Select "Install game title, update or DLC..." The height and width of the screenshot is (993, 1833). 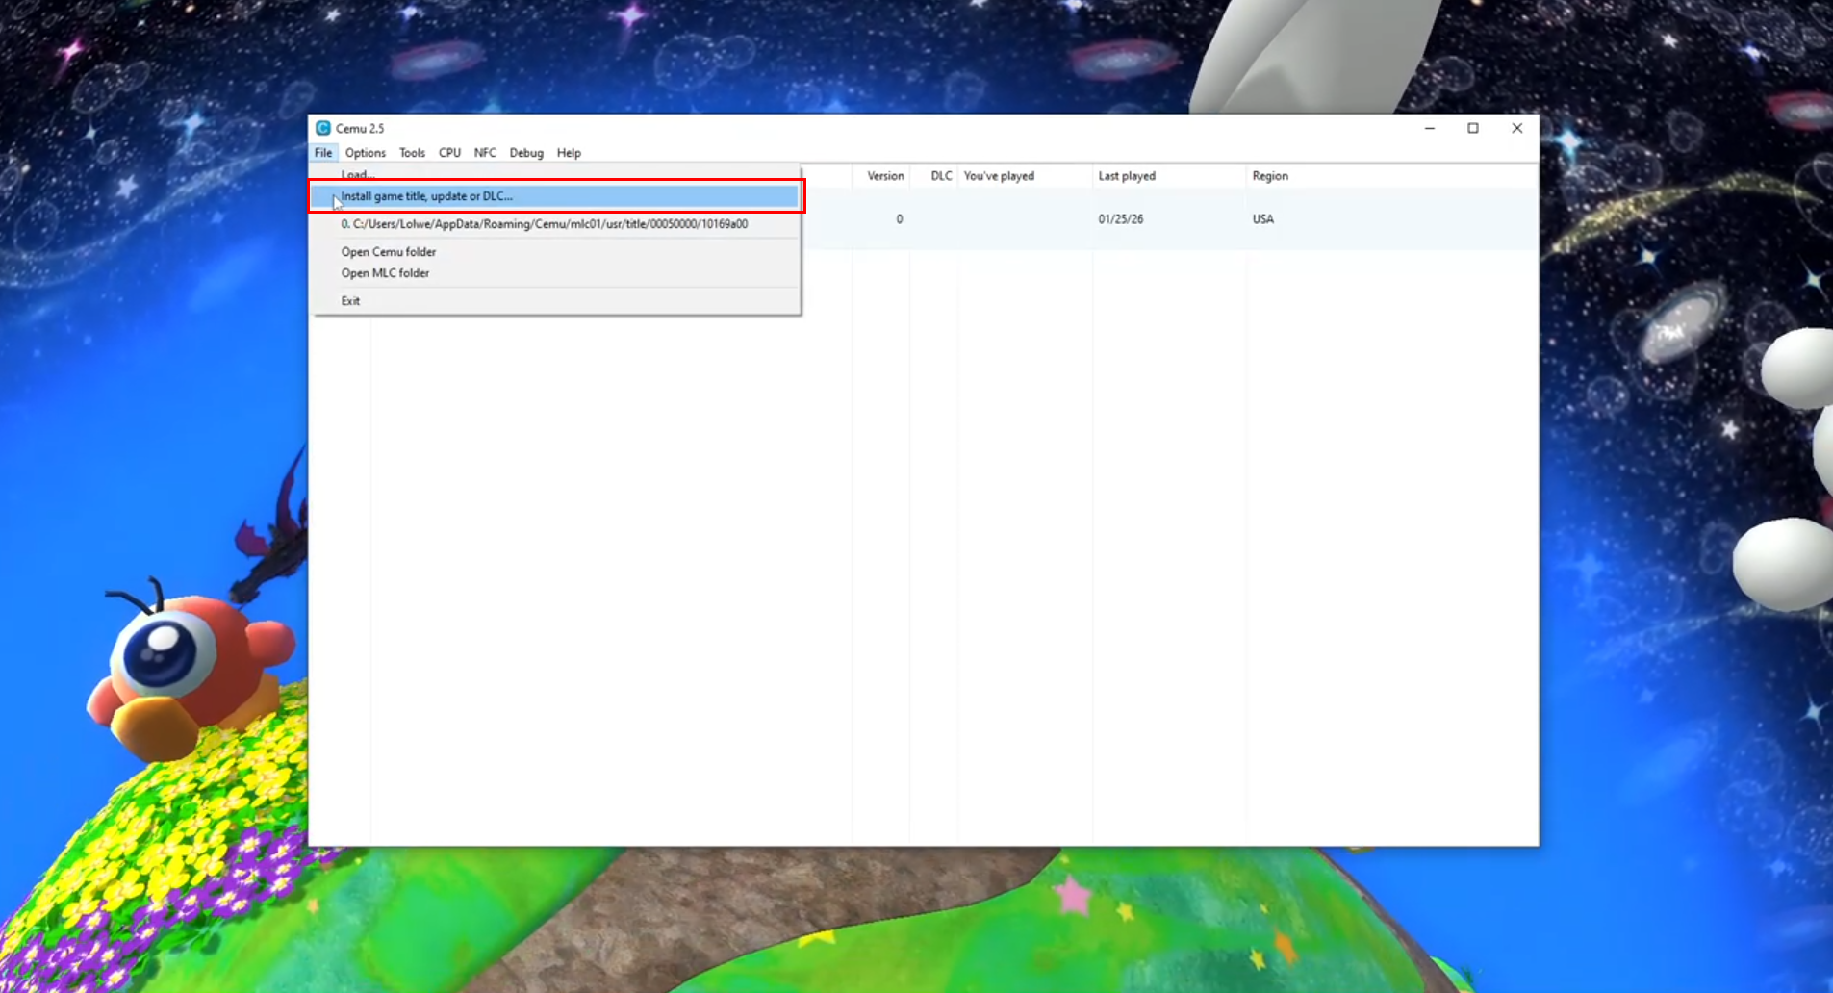(427, 195)
